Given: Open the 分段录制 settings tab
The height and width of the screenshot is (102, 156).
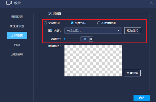Looking at the screenshot, I should click(x=17, y=54).
